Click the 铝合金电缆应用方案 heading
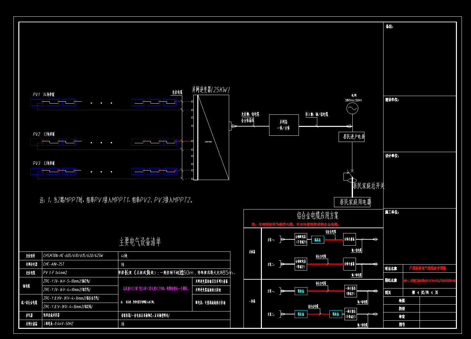471x339 pixels. click(x=318, y=215)
